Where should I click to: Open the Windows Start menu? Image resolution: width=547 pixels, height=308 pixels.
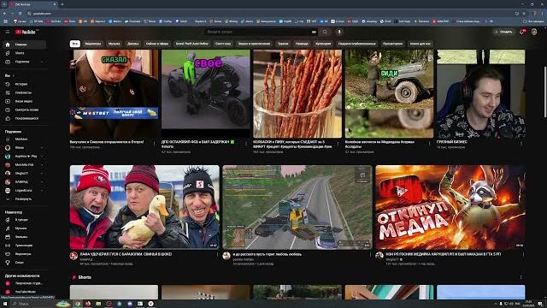(x=5, y=304)
